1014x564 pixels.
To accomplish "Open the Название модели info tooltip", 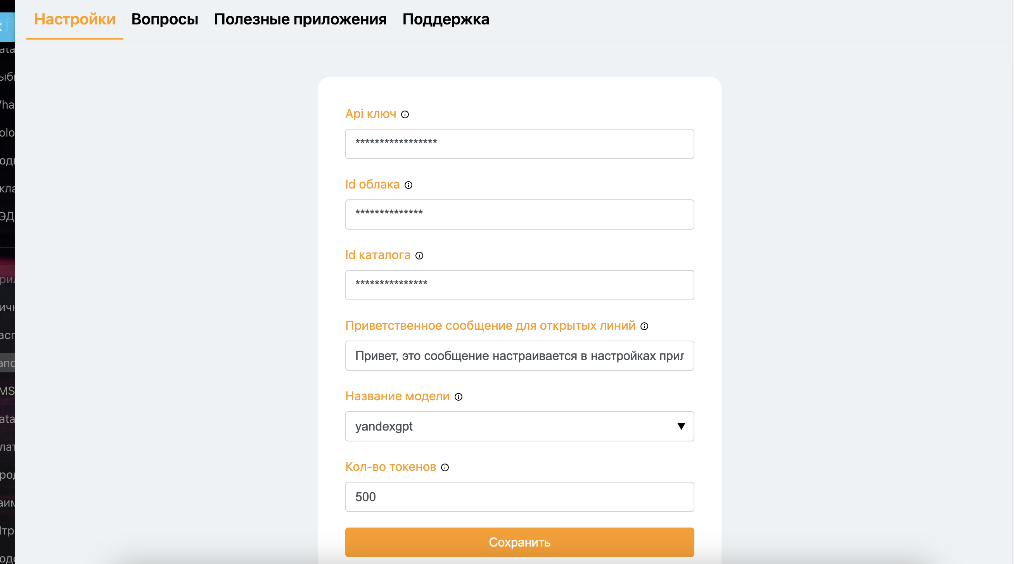I will pos(459,397).
